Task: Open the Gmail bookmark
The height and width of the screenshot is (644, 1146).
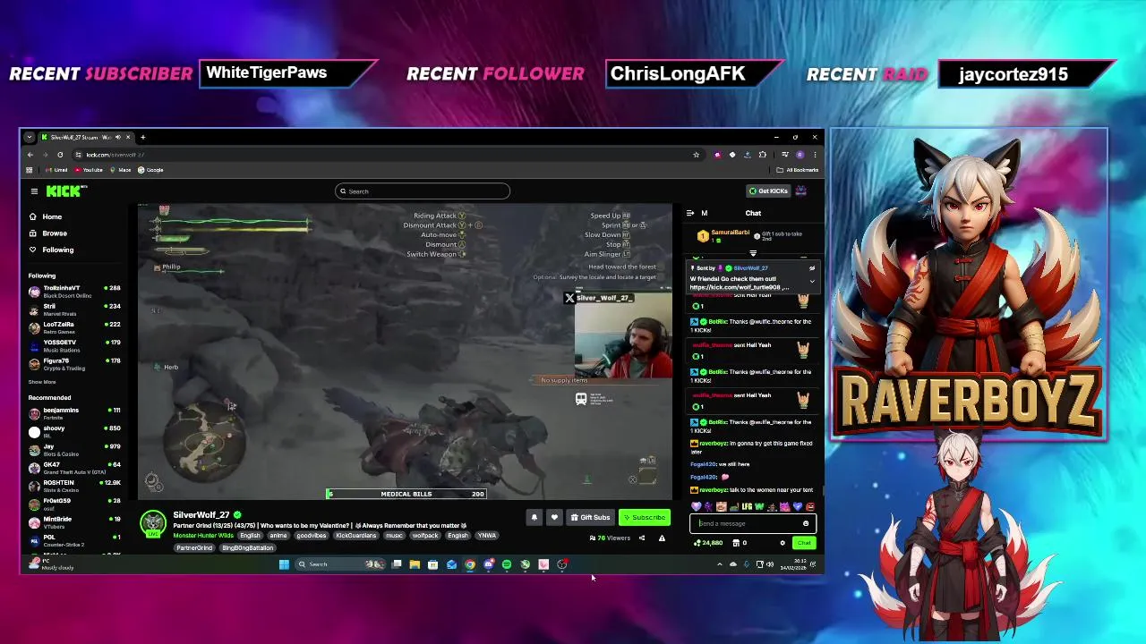Action: click(58, 170)
